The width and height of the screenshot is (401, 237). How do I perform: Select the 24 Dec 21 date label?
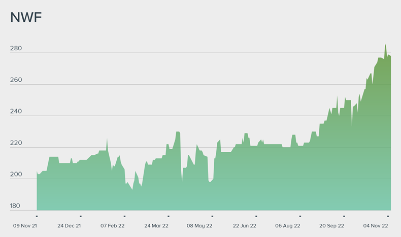click(x=69, y=225)
